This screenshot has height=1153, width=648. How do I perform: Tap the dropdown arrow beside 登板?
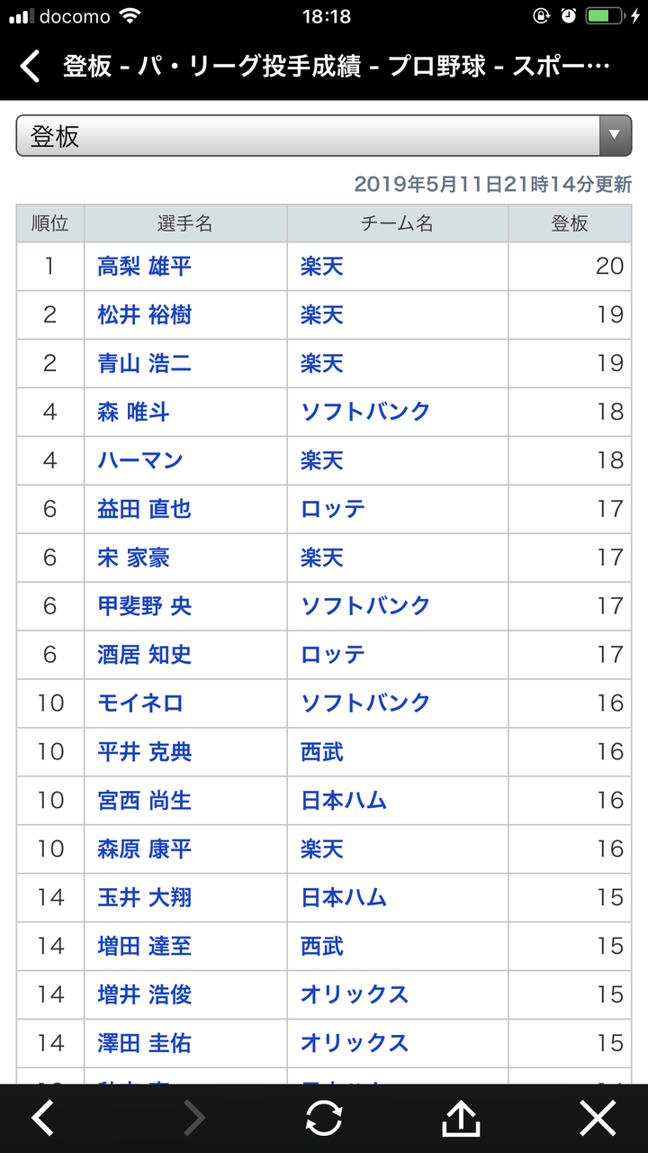point(615,136)
